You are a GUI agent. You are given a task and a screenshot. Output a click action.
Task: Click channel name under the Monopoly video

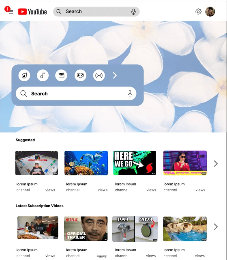point(23,190)
